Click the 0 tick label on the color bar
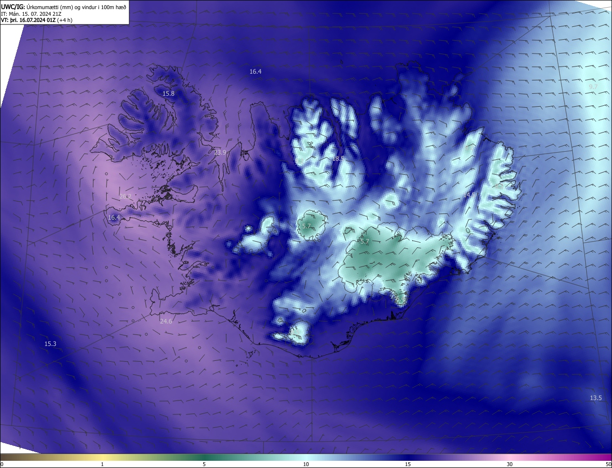Image resolution: width=612 pixels, height=468 pixels. pos(2,464)
